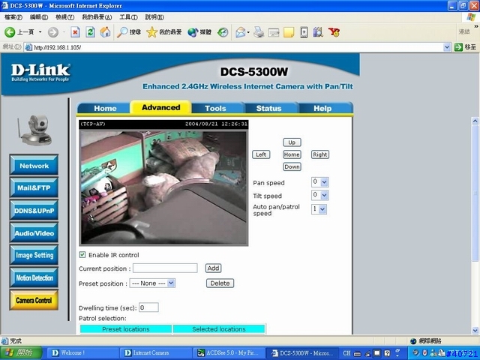Screen dimensions: 480x360
Task: Click the red Yahoo Y toolbar icon
Action: click(334, 32)
